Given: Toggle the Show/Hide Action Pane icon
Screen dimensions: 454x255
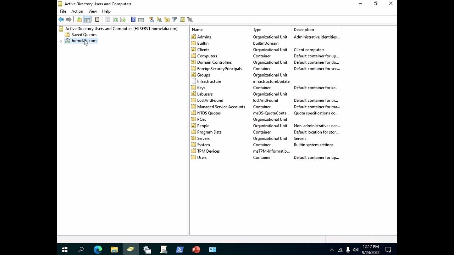Looking at the screenshot, I should [141, 19].
